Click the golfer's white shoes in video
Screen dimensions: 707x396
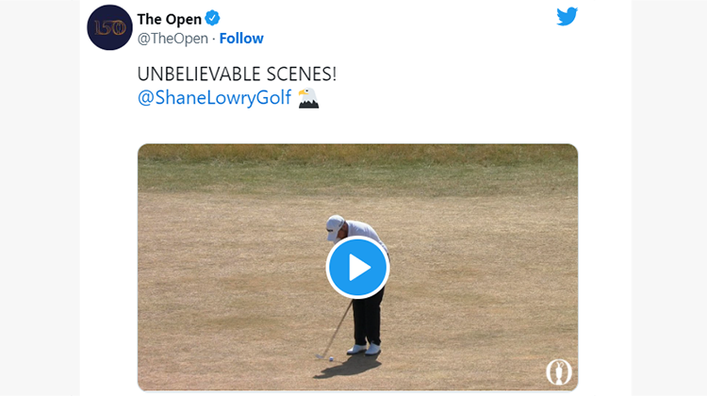tap(364, 349)
